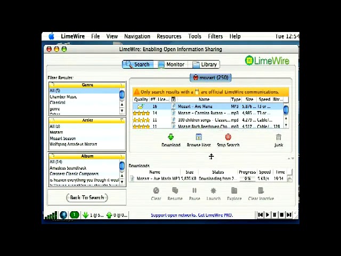Open the Filters menu
This screenshot has width=341, height=256.
point(215,36)
